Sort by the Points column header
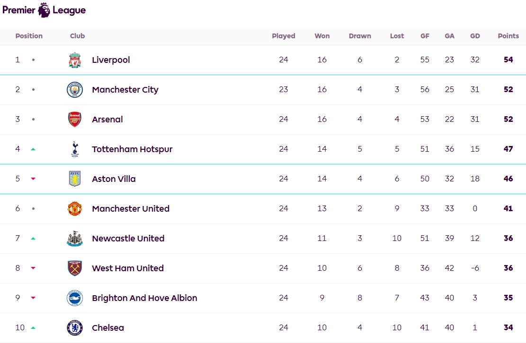Viewport: 526px width, 343px height. point(508,36)
